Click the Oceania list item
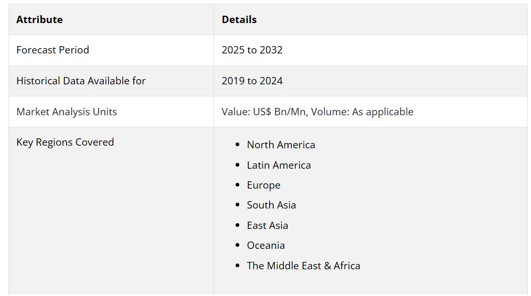Viewport: 531px width, 296px height. 265,245
